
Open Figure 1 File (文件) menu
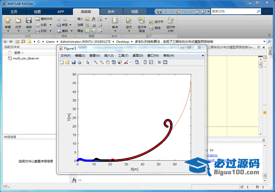(65, 55)
